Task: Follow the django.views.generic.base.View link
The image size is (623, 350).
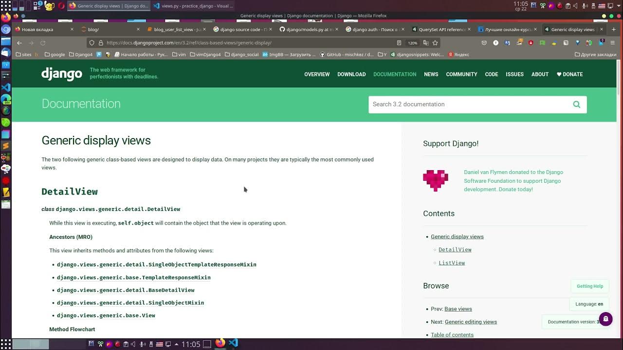Action: 106,315
